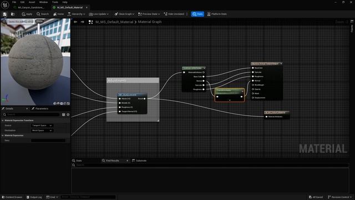Open the Preview State dropdown

point(149,14)
